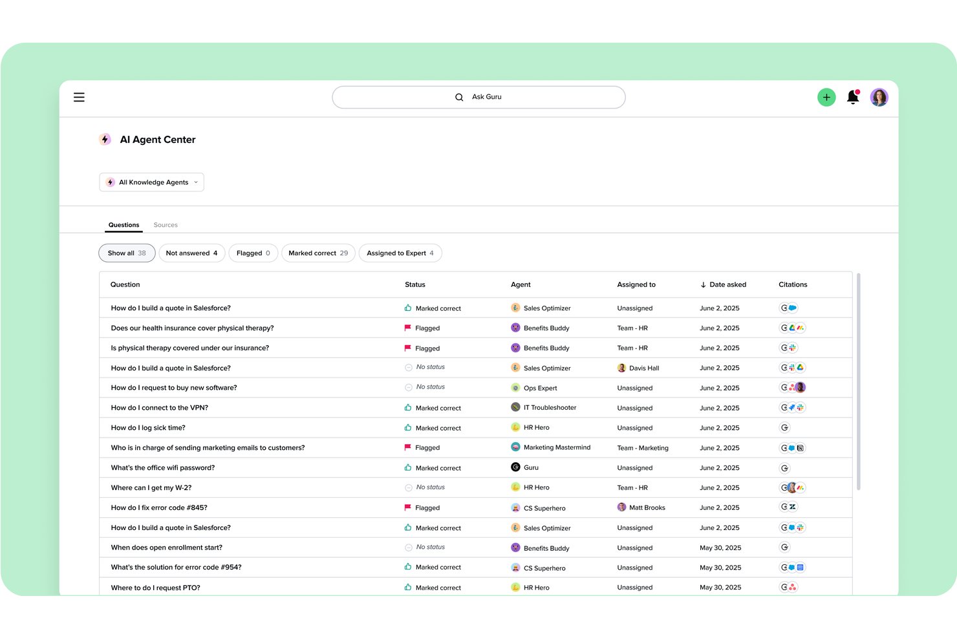Click the green plus create button
This screenshot has width=957, height=638.
pos(826,97)
